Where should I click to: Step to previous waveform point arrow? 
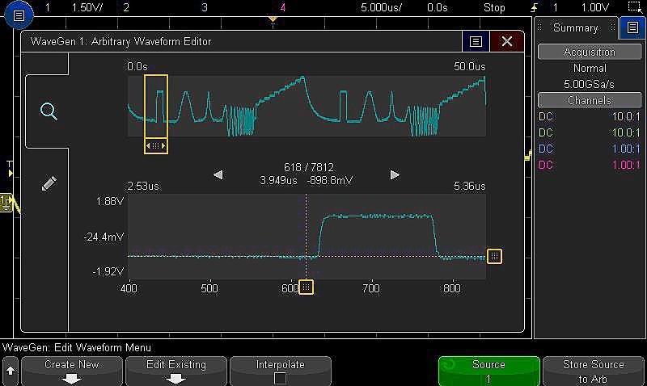(218, 175)
